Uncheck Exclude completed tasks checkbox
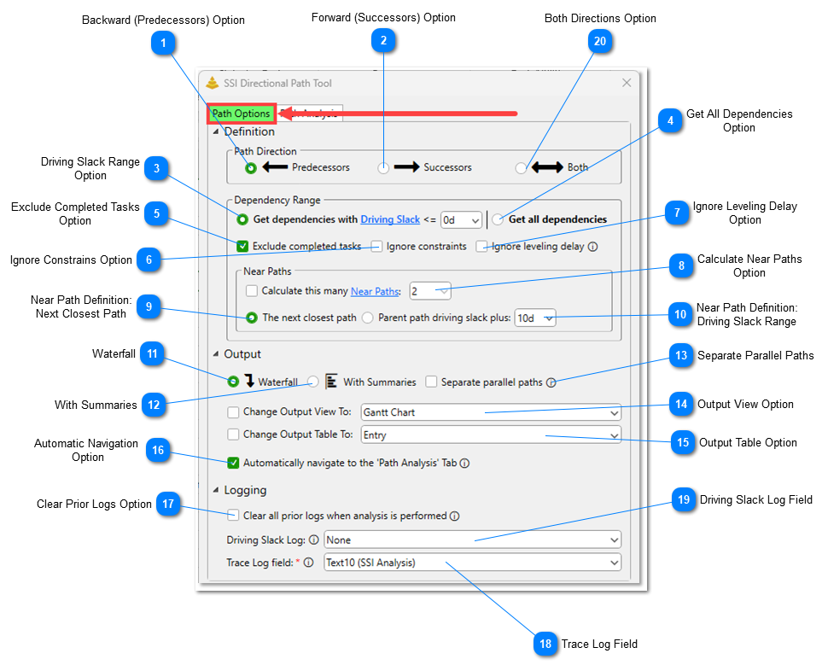The width and height of the screenshot is (828, 665). (x=242, y=246)
